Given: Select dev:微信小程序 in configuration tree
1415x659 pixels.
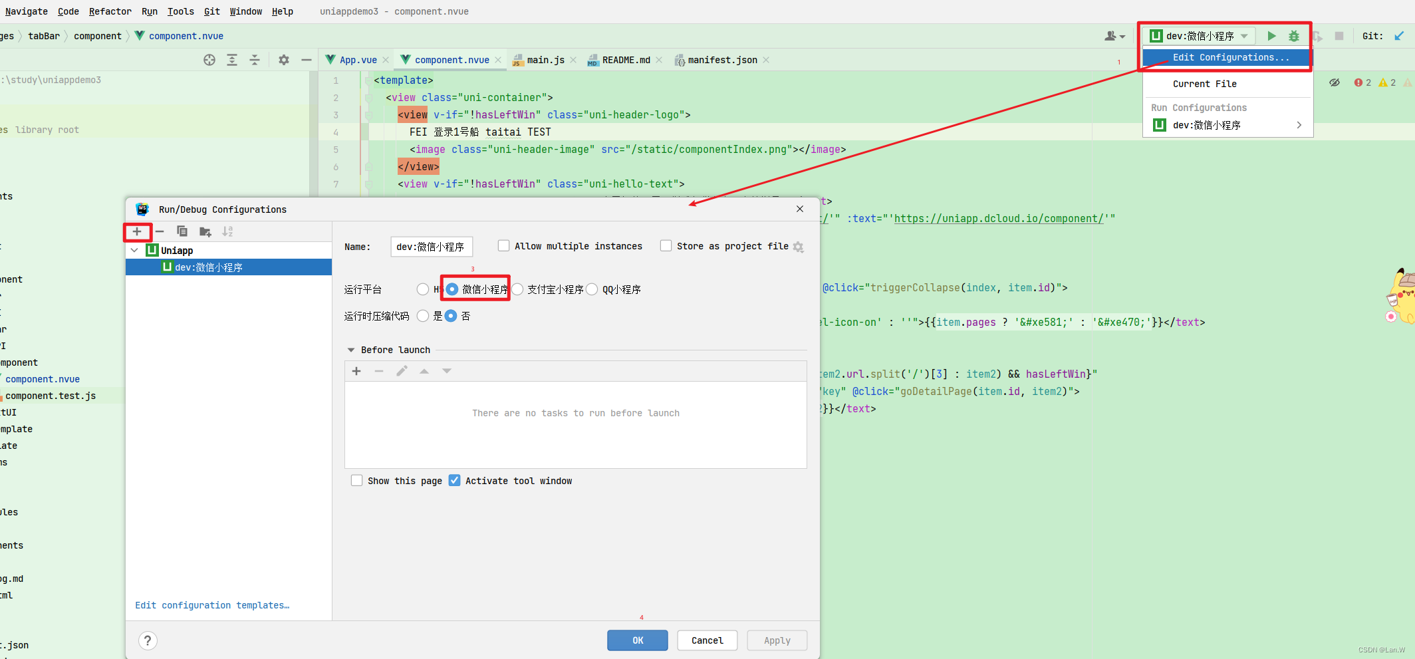Looking at the screenshot, I should pyautogui.click(x=229, y=267).
